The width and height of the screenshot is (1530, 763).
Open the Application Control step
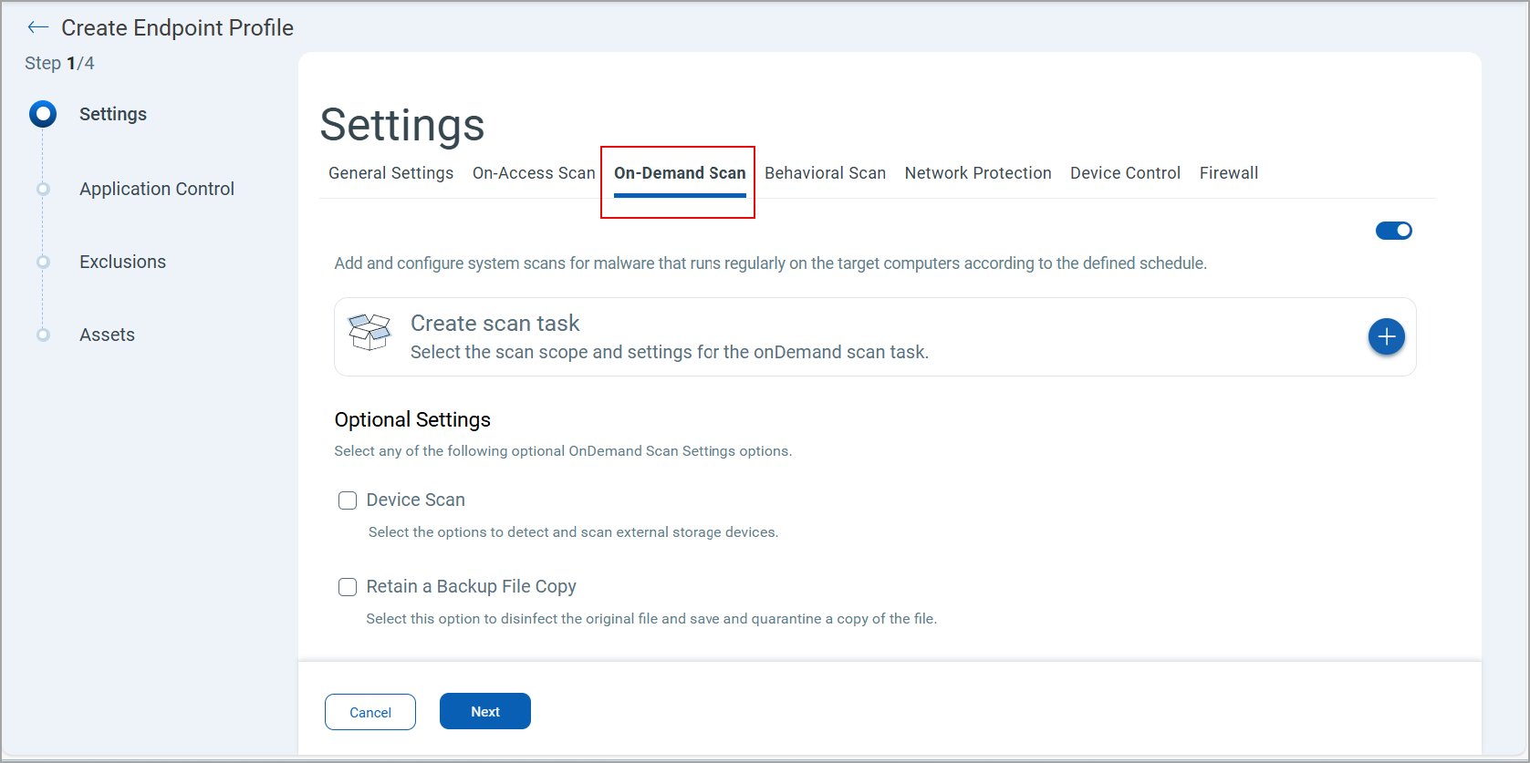pos(157,189)
